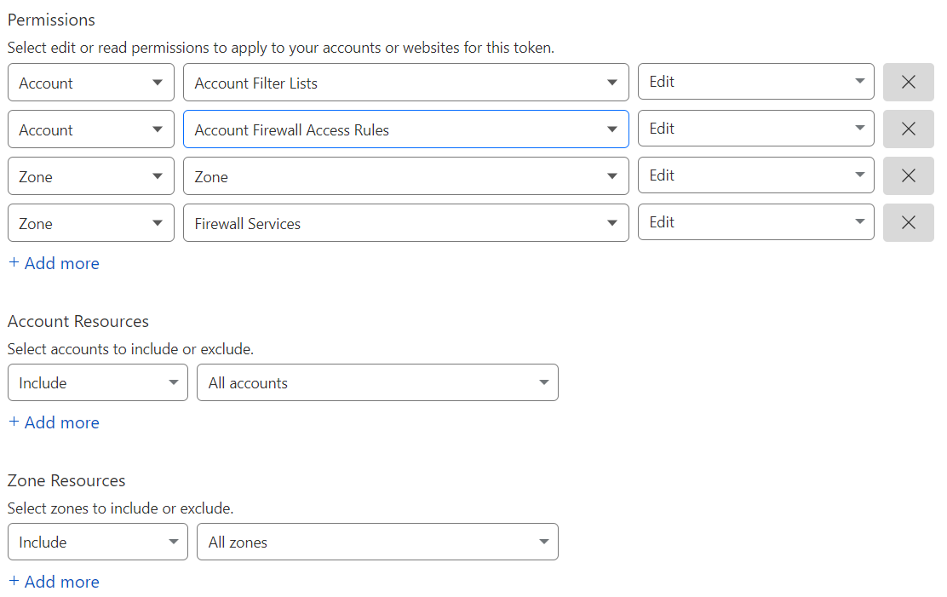Remove the Account Filter Lists permission row

point(908,82)
